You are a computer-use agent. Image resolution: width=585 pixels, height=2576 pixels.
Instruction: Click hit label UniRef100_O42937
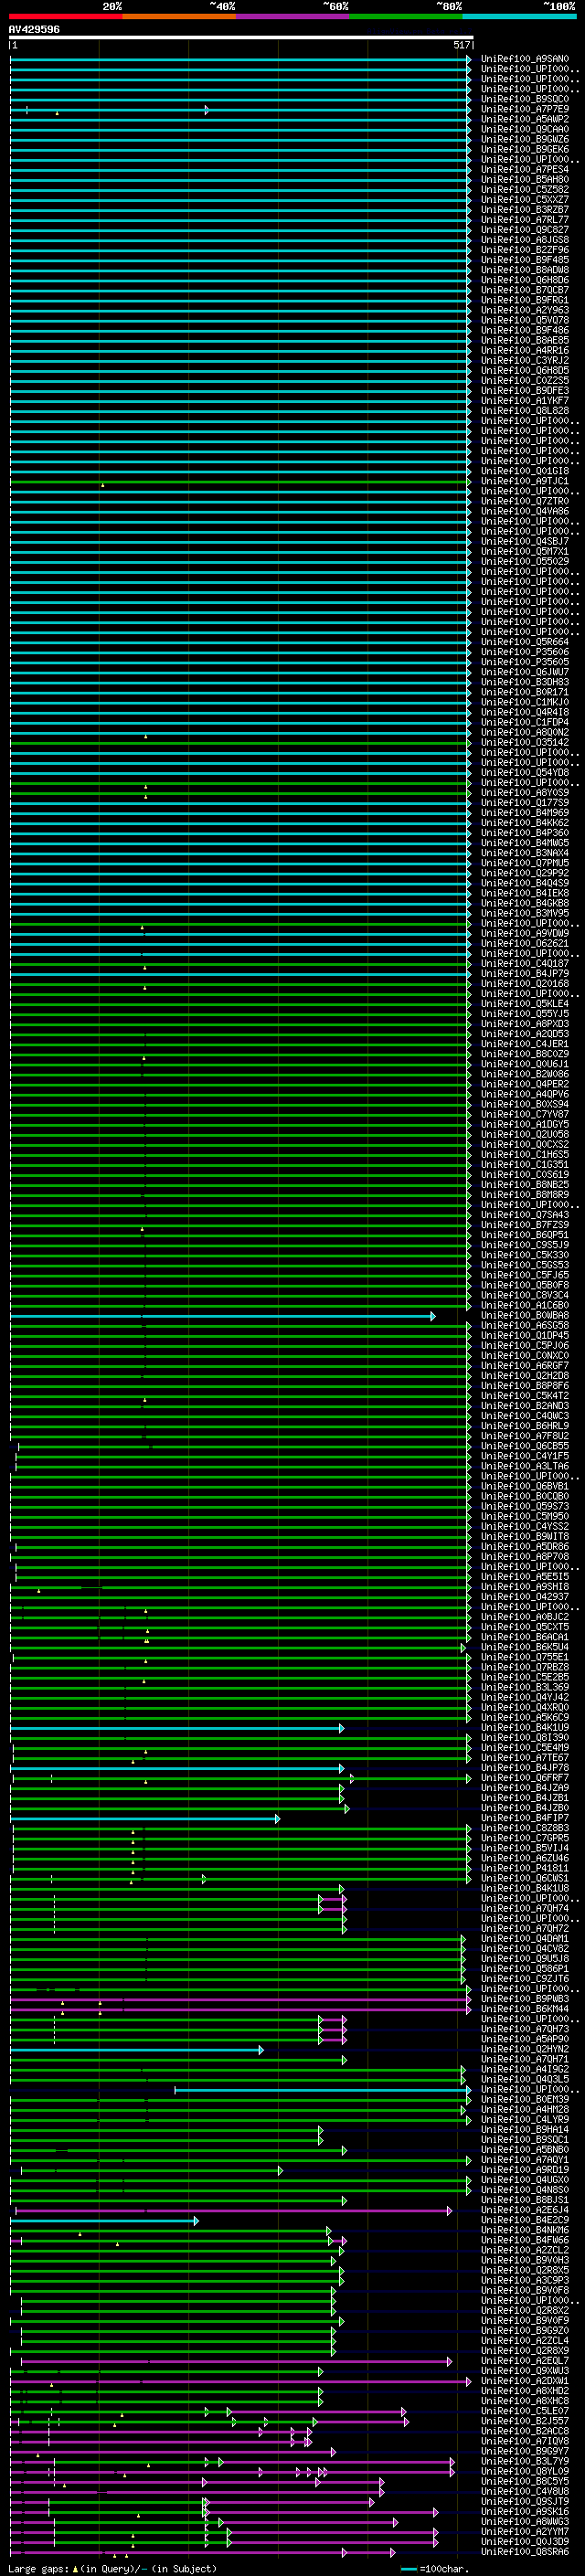coord(525,1597)
